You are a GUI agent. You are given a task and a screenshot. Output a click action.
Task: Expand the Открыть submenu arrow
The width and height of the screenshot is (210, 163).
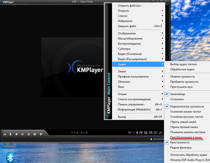click(x=162, y=10)
